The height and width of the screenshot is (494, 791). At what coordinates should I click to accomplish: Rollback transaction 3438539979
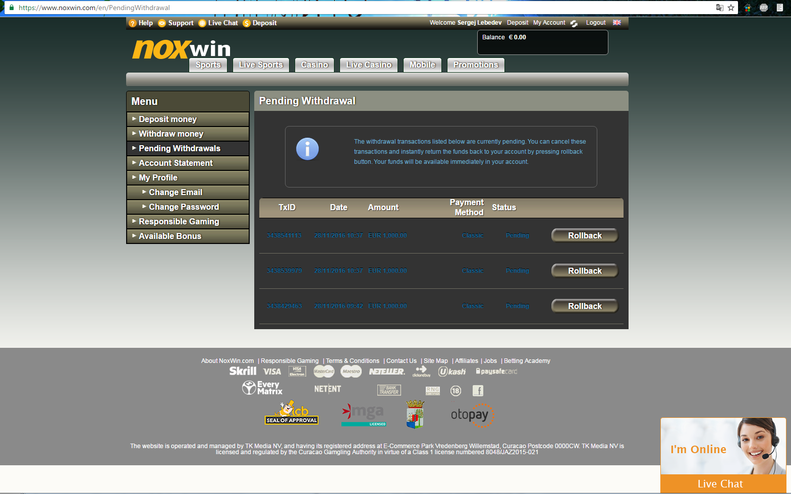click(585, 271)
